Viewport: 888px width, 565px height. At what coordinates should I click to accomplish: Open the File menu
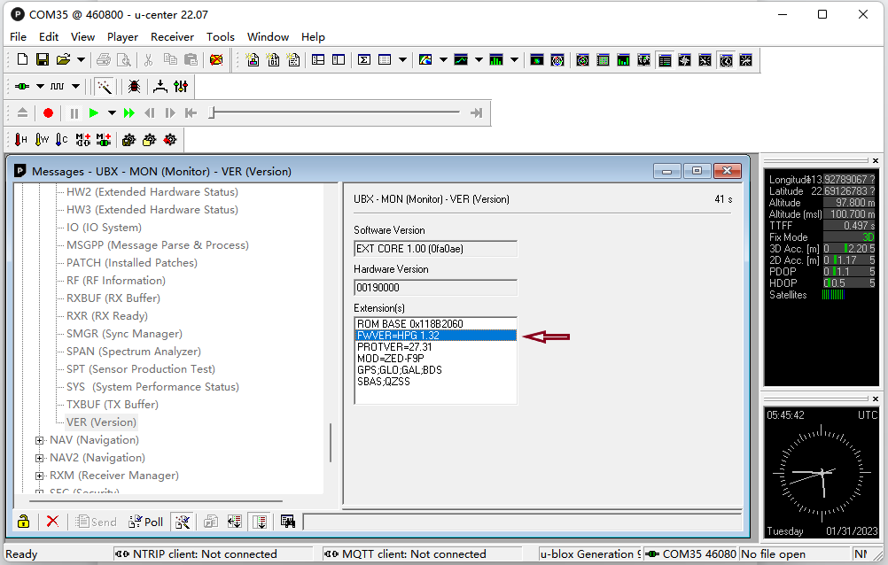18,37
